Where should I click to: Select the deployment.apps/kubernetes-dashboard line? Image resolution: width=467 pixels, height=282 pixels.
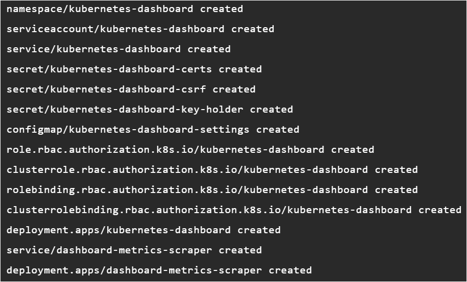pos(143,230)
